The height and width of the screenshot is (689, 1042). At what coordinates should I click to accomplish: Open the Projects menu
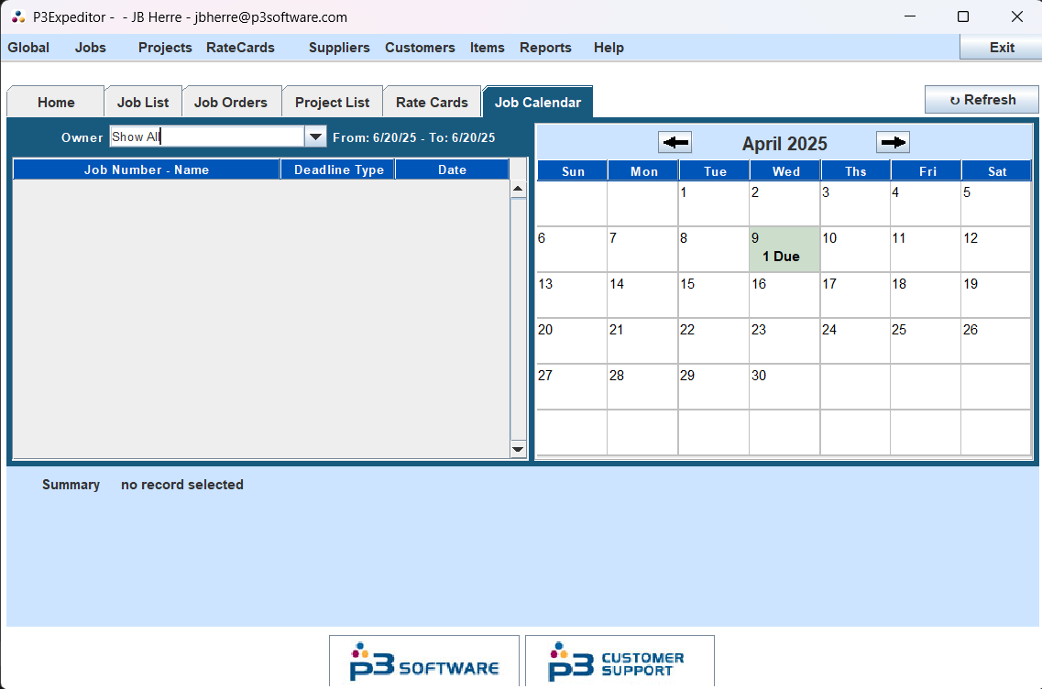[x=165, y=48]
